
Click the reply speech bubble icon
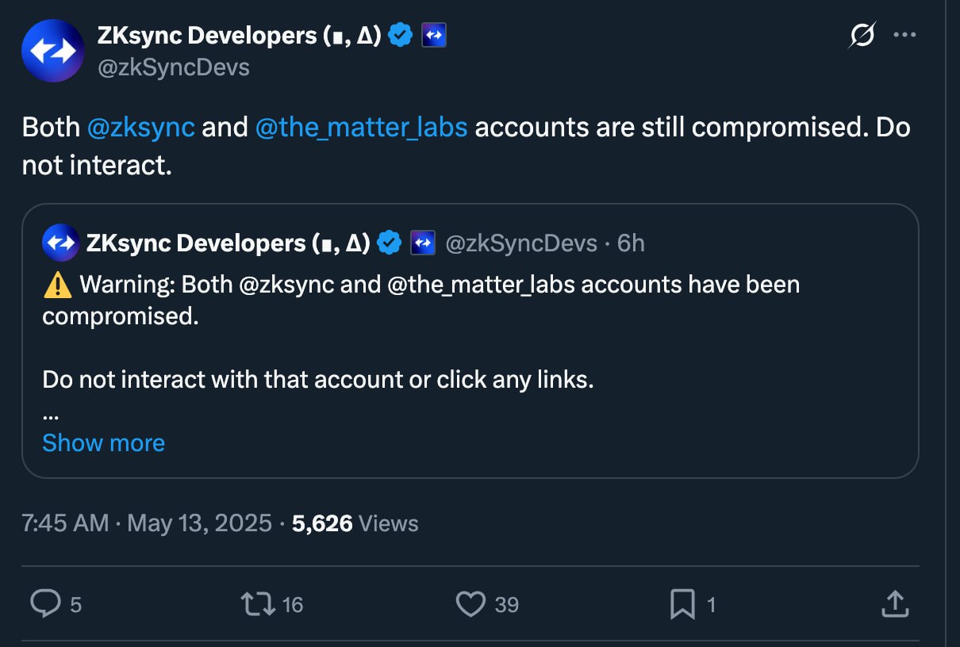[x=45, y=604]
